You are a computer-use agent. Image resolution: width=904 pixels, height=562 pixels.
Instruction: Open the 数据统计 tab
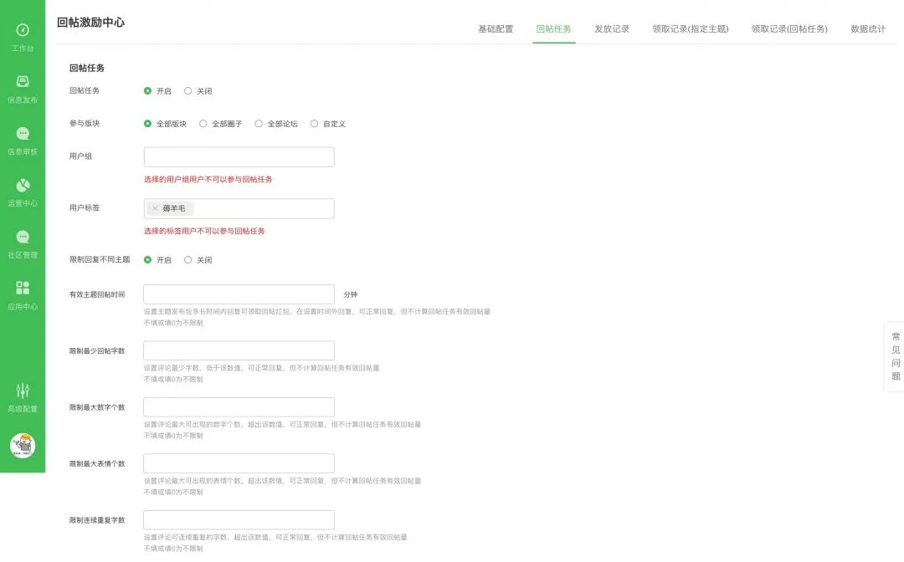pyautogui.click(x=868, y=28)
